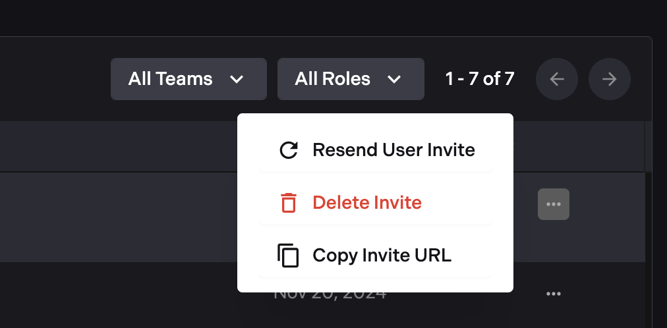
Task: Click the copy icon beside Invite URL
Action: pyautogui.click(x=288, y=255)
